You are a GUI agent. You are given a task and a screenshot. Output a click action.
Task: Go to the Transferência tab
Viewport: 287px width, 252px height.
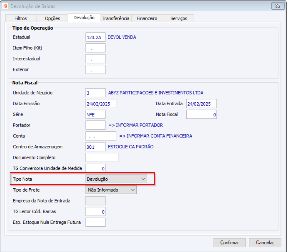click(116, 18)
